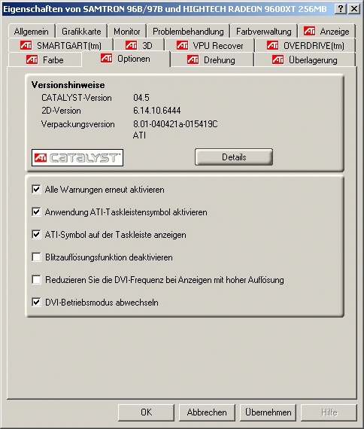
Task: Check the reduce DVI-Frequenz option
Action: tap(36, 280)
